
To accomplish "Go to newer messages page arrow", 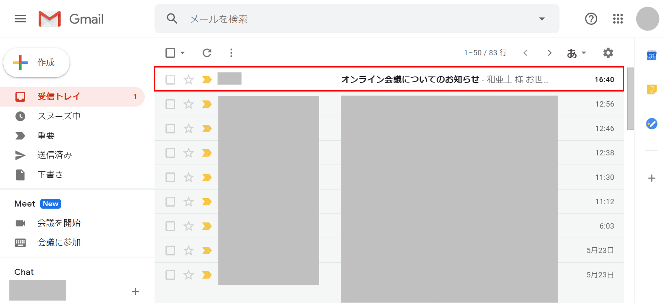I will coord(525,53).
